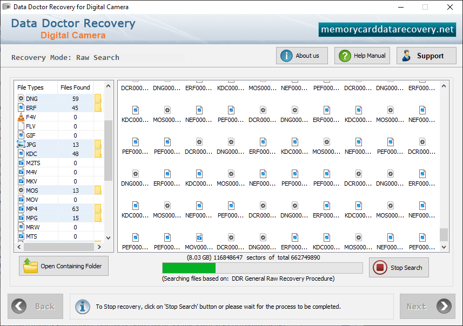
Task: Open the folder icon in MP4 row
Action: [98, 208]
